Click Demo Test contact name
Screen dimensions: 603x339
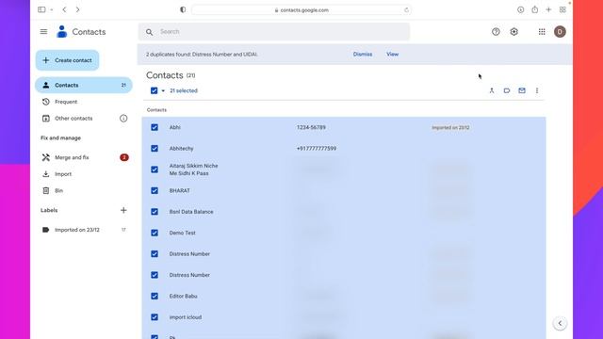coord(182,233)
